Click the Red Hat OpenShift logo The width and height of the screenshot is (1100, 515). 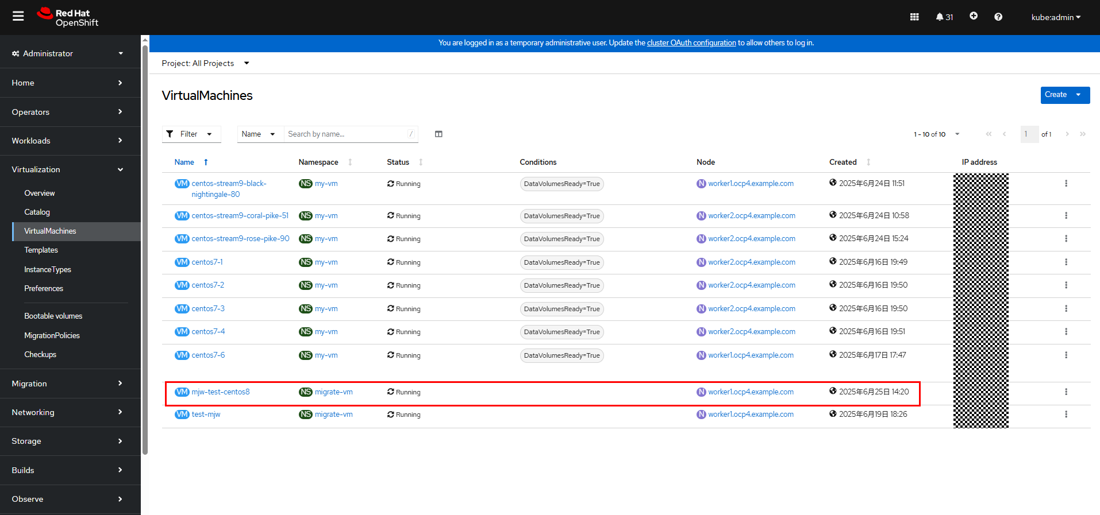point(68,17)
